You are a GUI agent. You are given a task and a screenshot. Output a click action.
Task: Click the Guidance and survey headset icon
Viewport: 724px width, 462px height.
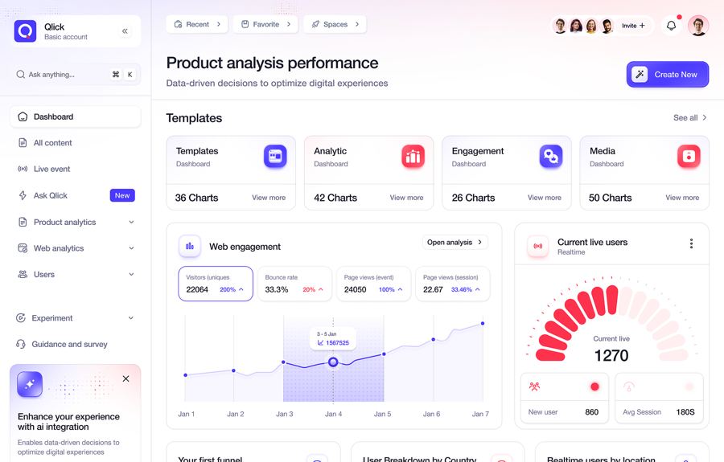click(20, 344)
